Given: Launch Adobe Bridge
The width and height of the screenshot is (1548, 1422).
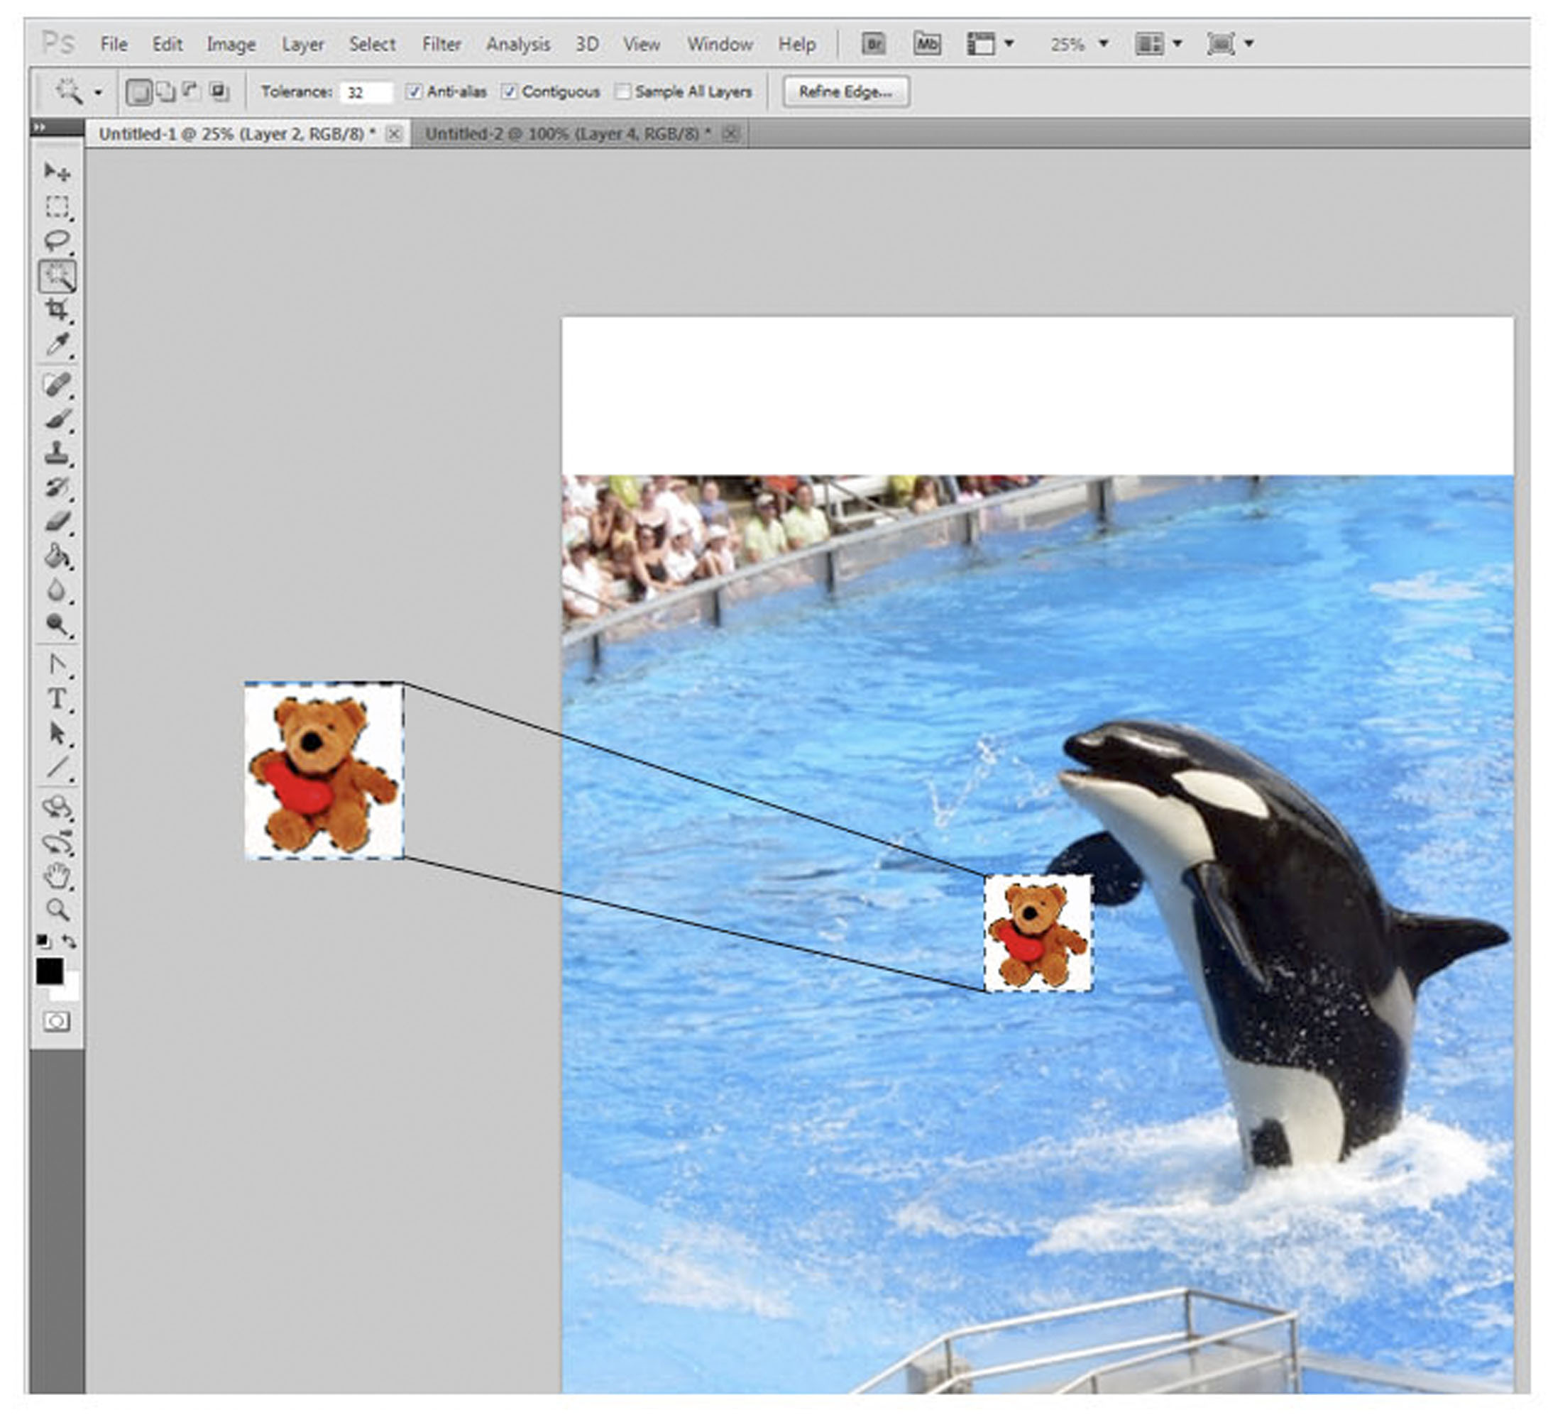Looking at the screenshot, I should pyautogui.click(x=873, y=44).
